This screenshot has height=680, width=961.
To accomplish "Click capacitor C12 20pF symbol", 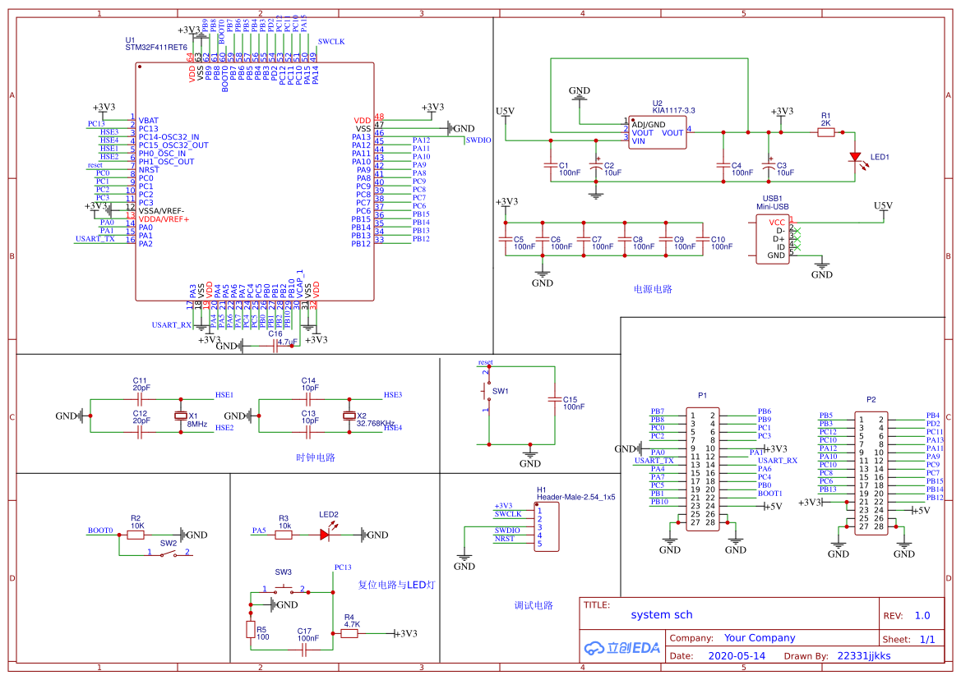I will pyautogui.click(x=141, y=432).
